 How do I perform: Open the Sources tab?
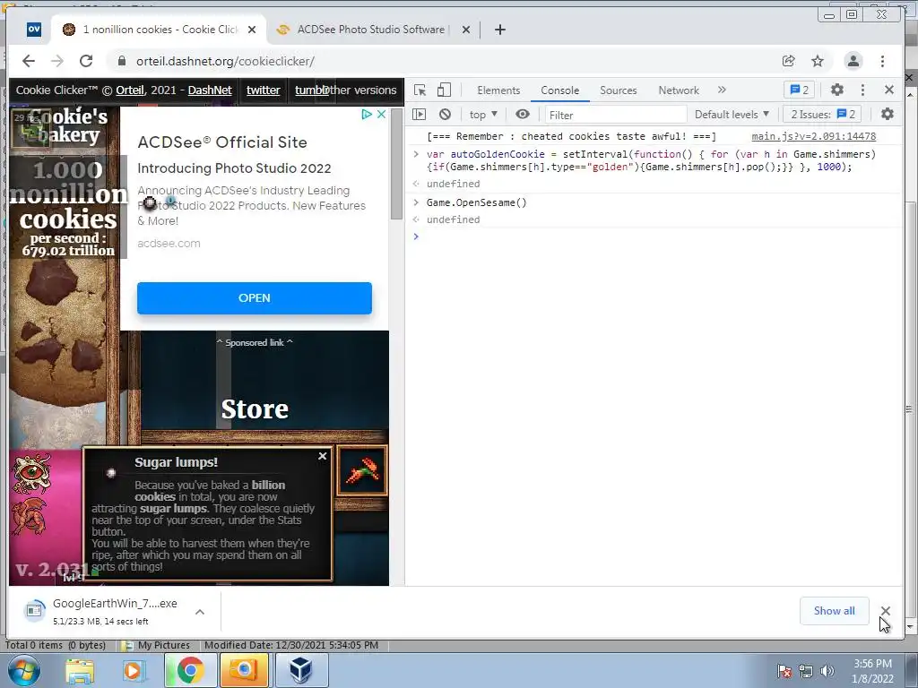click(619, 90)
